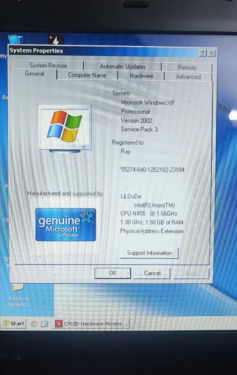The width and height of the screenshot is (237, 375).
Task: Activate CPUID Hardware Monitor taskbar button
Action: click(91, 324)
